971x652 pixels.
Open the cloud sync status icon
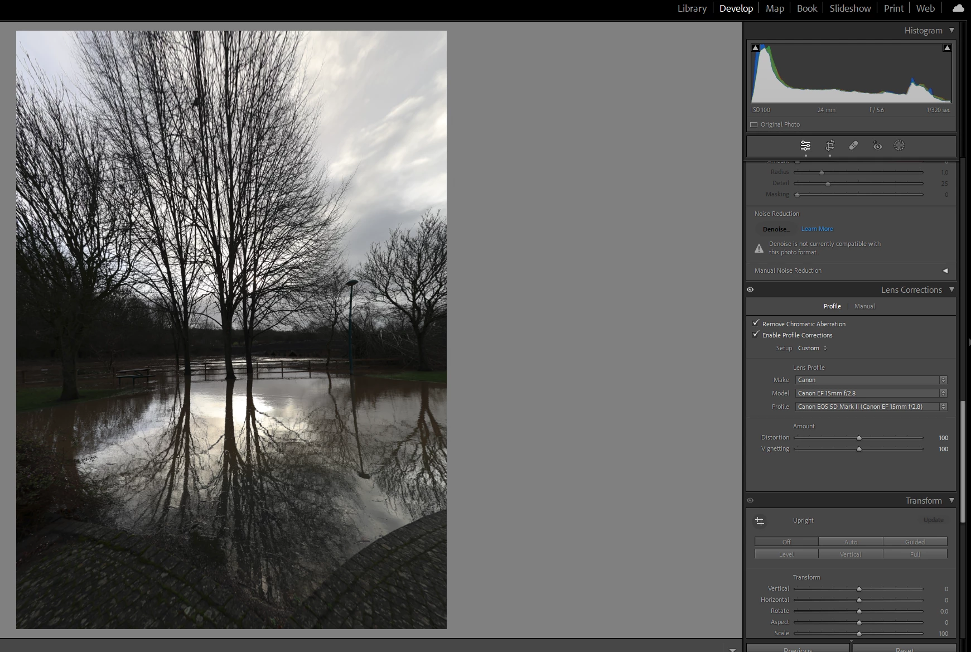958,8
